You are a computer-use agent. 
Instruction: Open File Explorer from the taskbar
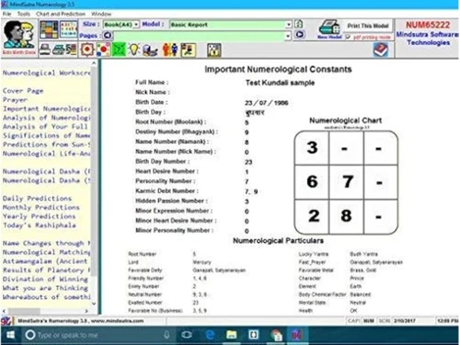point(232,335)
